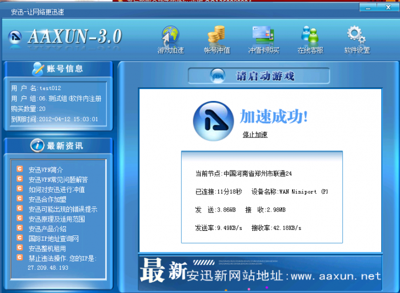This screenshot has width=400, height=293.
Task: Open the 安迅产品介绍 link
Action: 47,229
